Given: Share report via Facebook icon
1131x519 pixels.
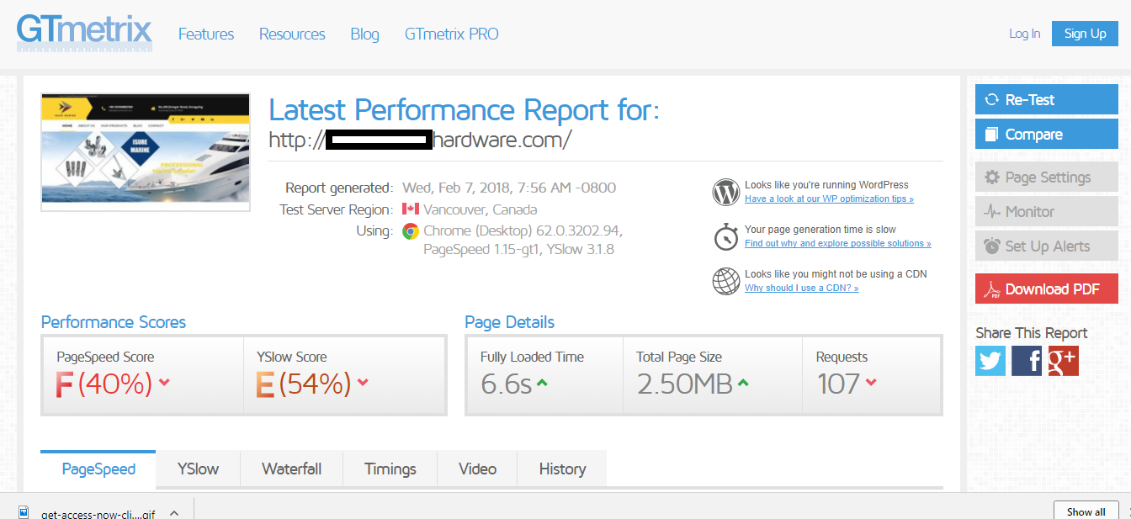Looking at the screenshot, I should pyautogui.click(x=1027, y=361).
